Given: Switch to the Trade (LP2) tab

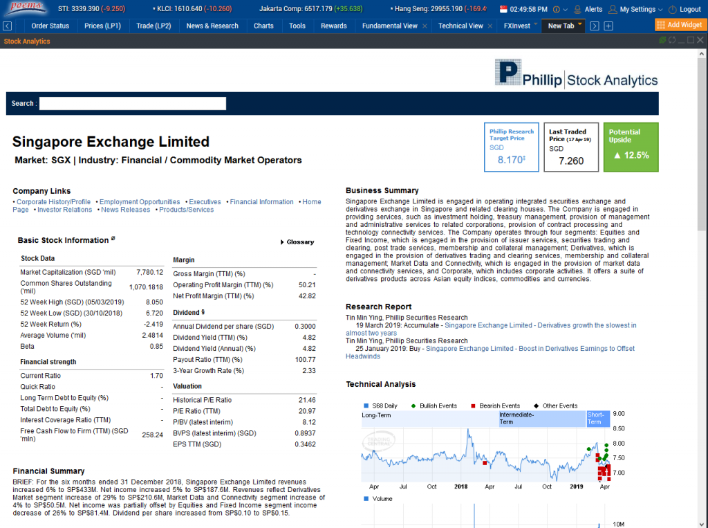Looking at the screenshot, I should point(153,26).
